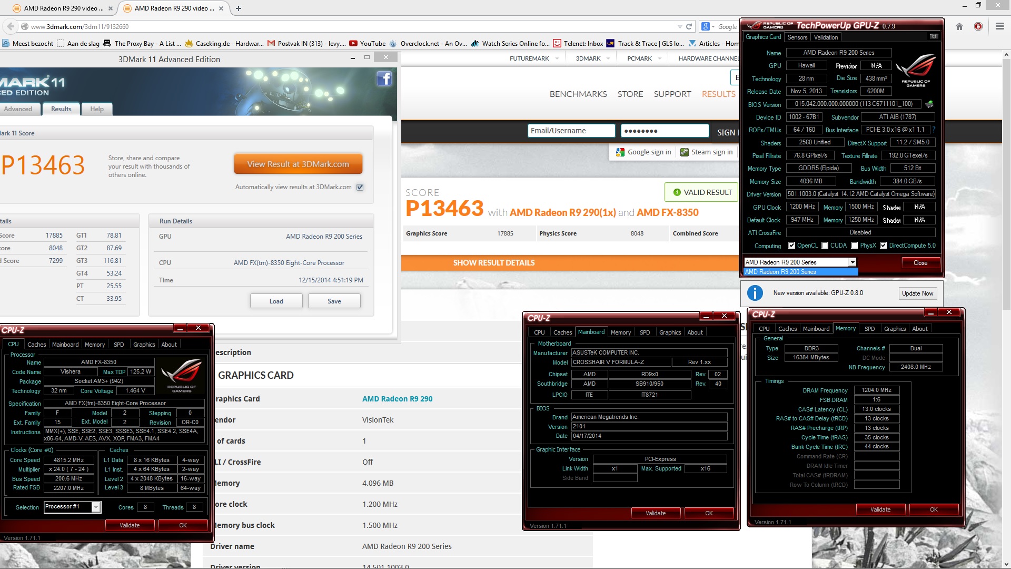Click BENCHMARKS in 3DMark site navigation

pos(578,94)
